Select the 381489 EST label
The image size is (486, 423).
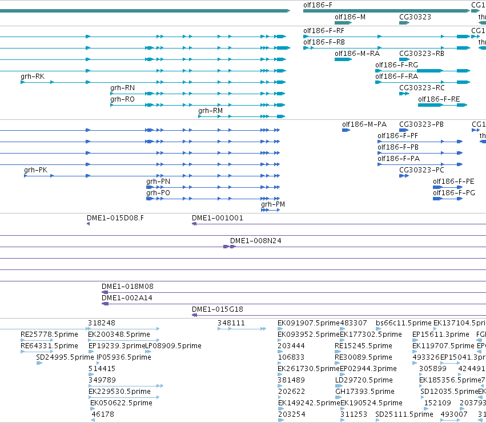[x=291, y=380]
